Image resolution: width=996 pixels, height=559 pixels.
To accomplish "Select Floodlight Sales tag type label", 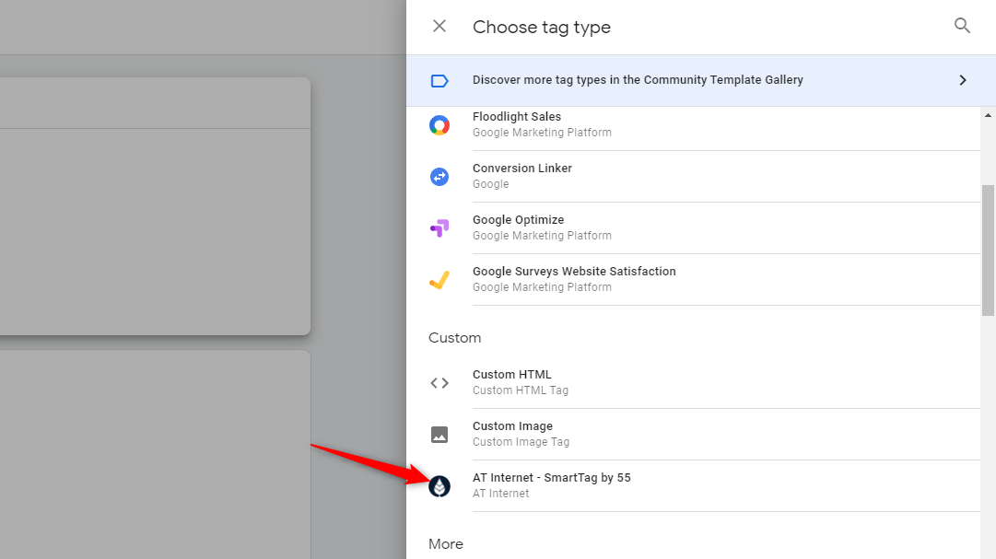I will pos(517,117).
